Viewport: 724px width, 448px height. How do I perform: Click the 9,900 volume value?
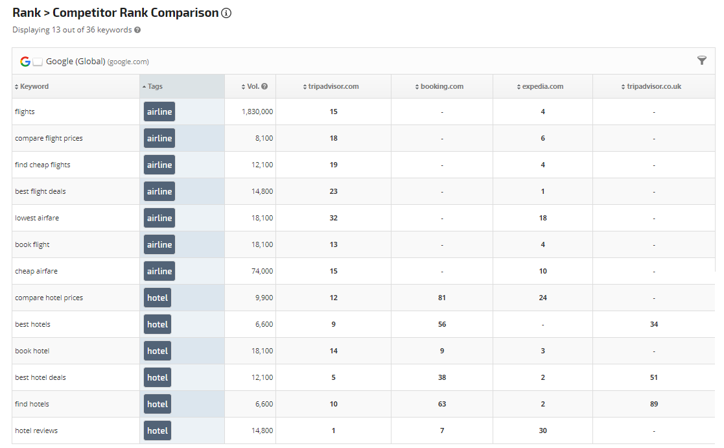[264, 298]
